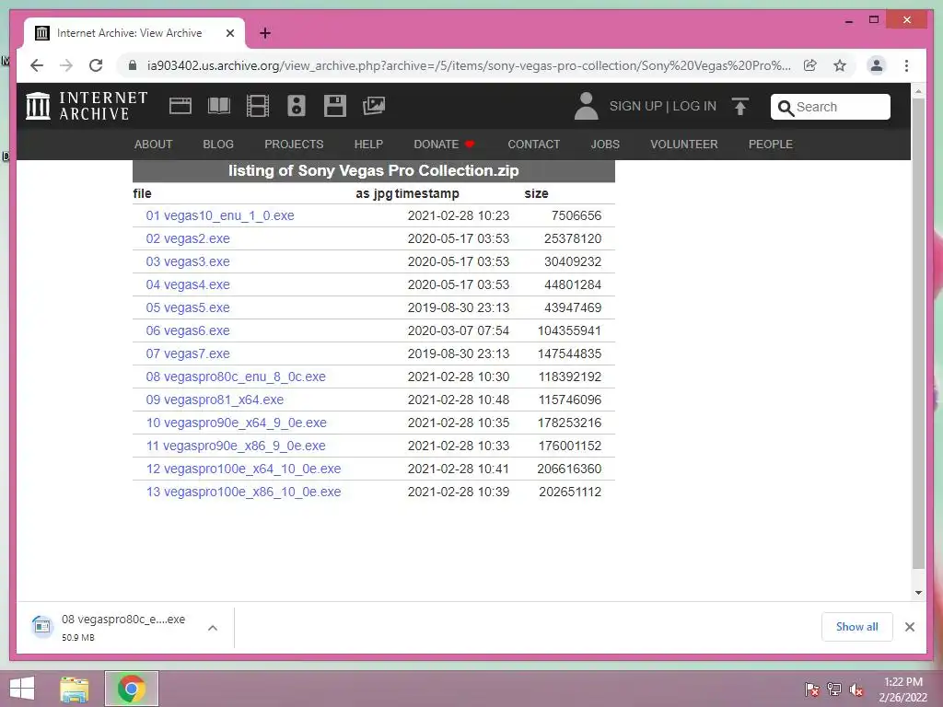Open the Chrome profile icon
943x707 pixels.
877,65
